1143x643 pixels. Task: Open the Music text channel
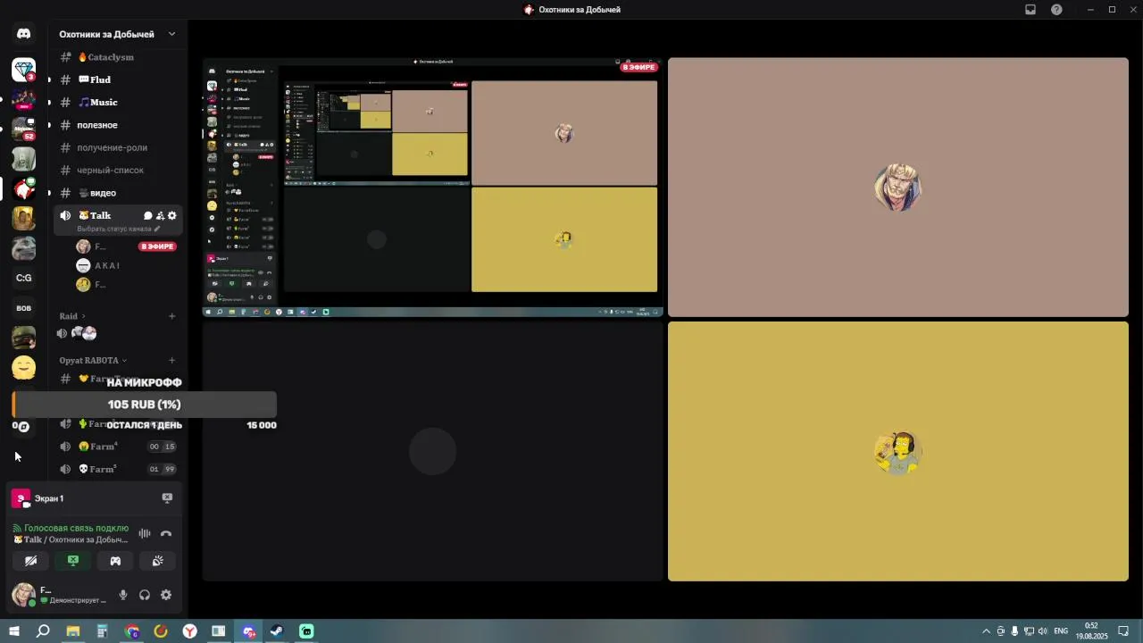[118, 102]
